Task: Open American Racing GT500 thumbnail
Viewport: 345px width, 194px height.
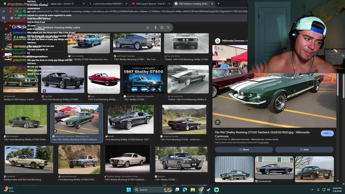Action: click(184, 119)
